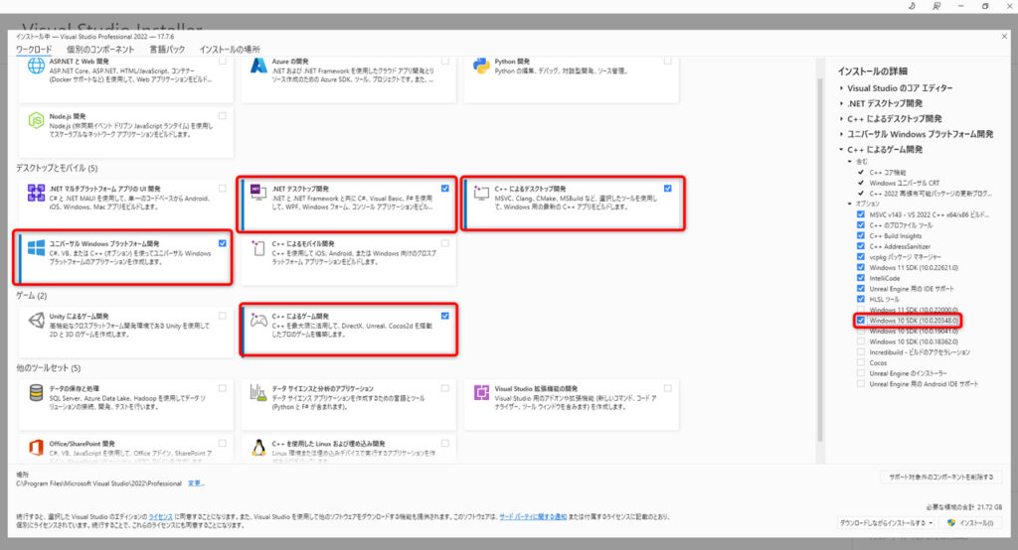The height and width of the screenshot is (550, 1018).
Task: Toggle the vcpkg パッケージ マネージャー checkbox
Action: (x=861, y=257)
